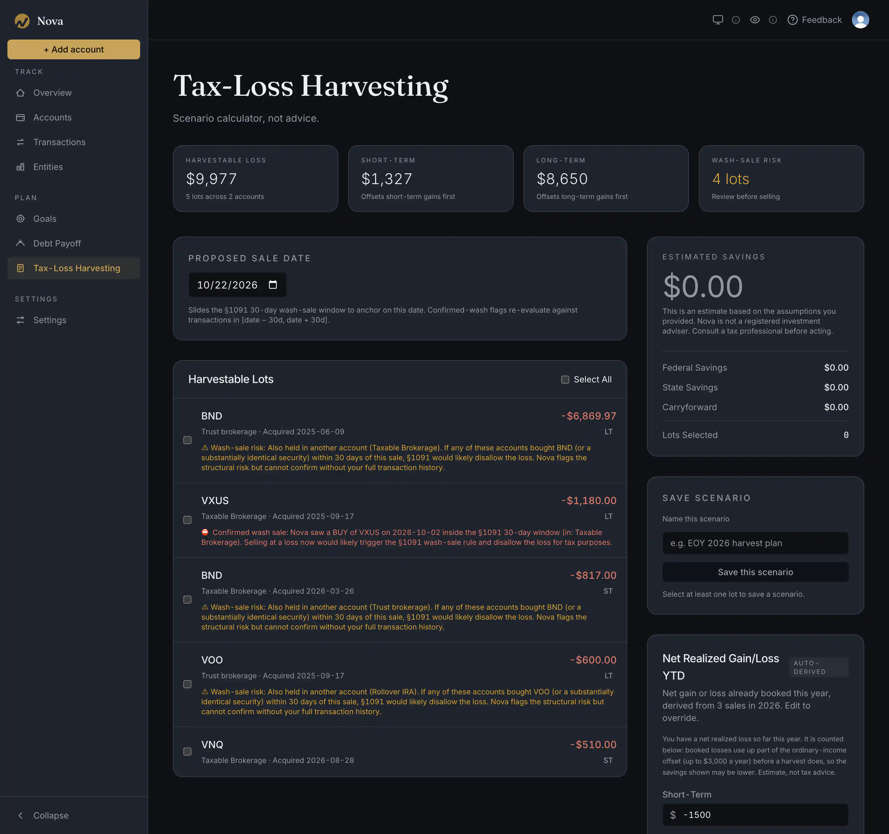Viewport: 889px width, 834px height.
Task: Click the scenario name input field
Action: [755, 543]
